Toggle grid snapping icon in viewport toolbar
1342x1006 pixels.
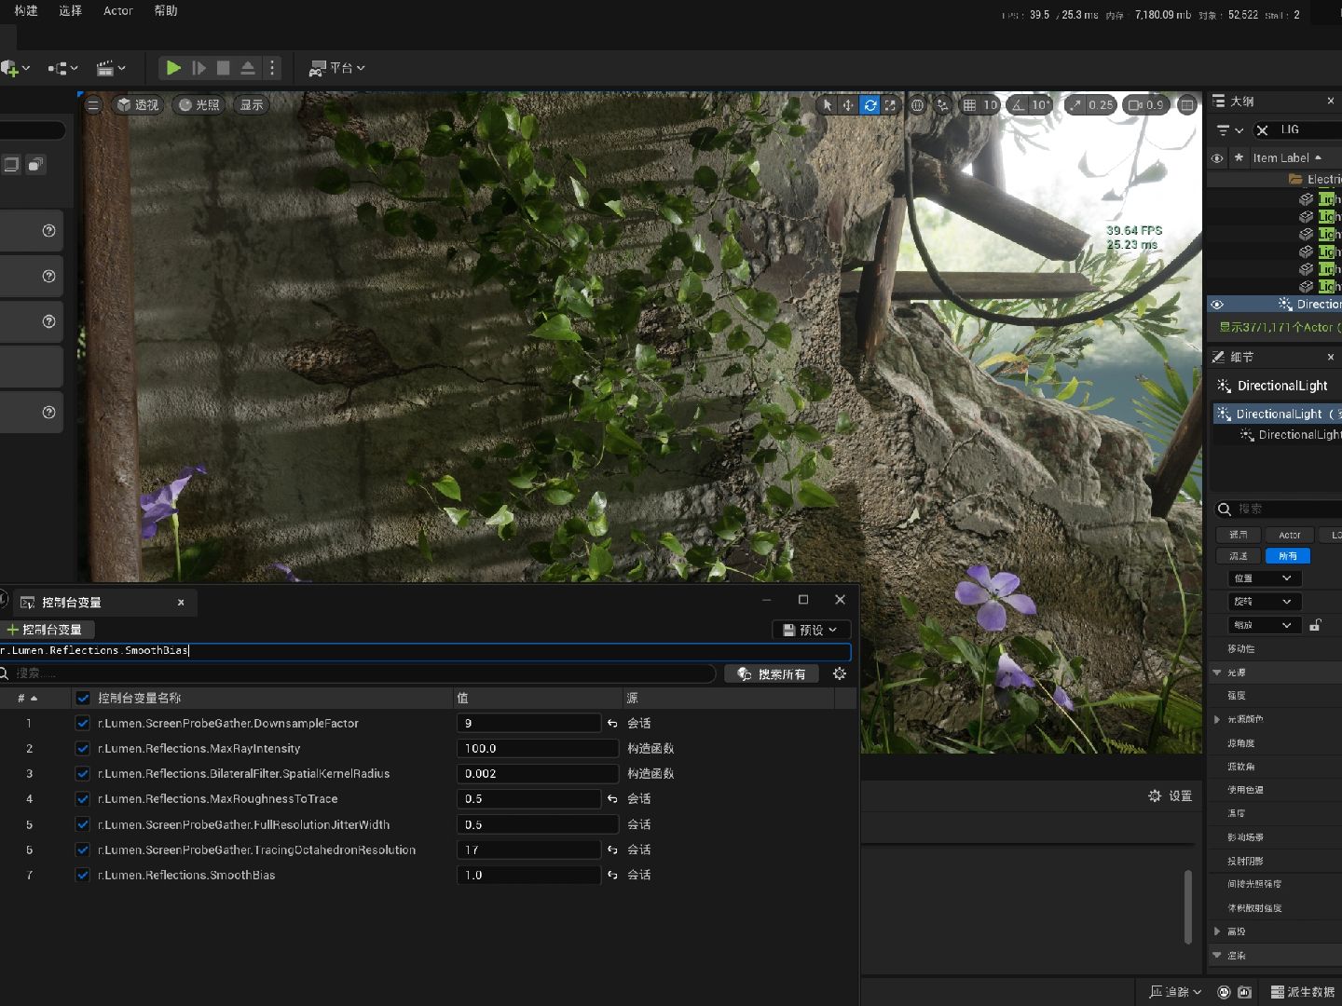pyautogui.click(x=969, y=105)
